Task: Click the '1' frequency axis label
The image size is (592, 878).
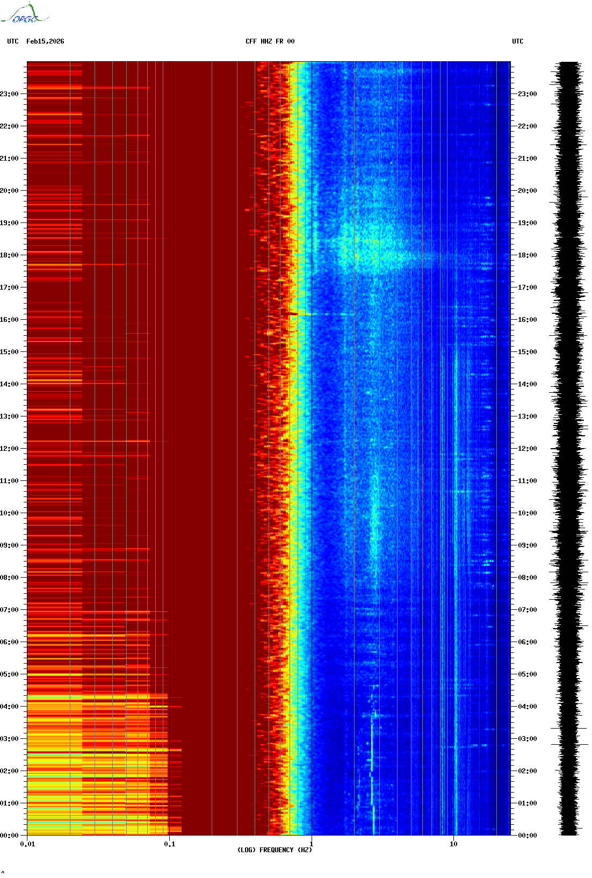Action: click(312, 844)
